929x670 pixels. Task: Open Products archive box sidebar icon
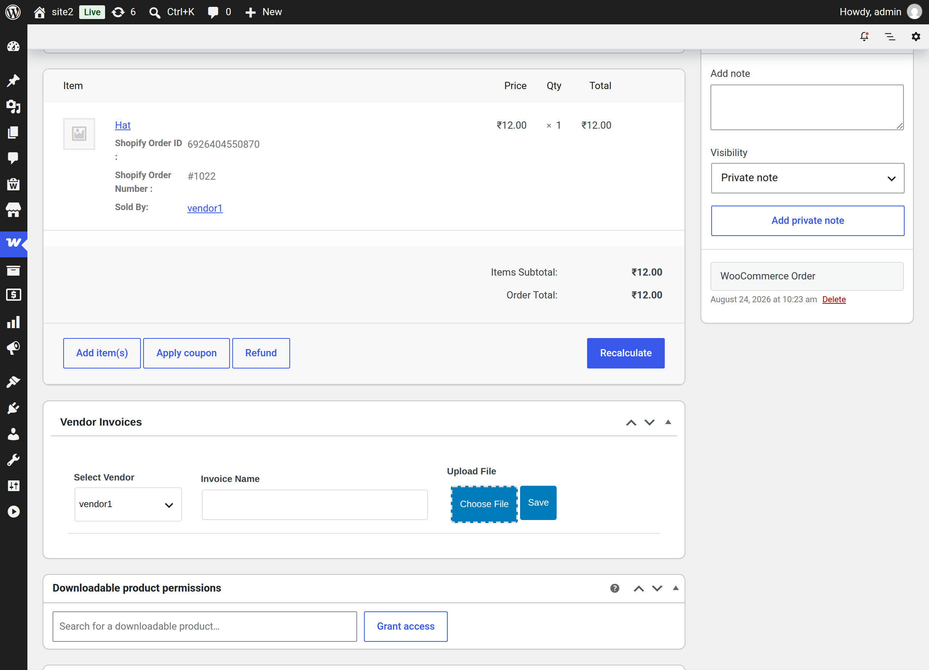click(x=14, y=270)
